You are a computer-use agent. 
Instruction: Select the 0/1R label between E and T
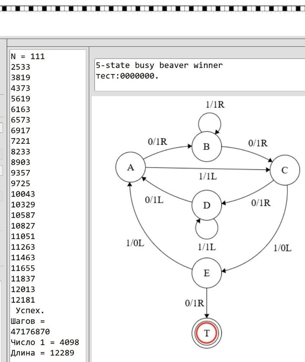point(195,303)
